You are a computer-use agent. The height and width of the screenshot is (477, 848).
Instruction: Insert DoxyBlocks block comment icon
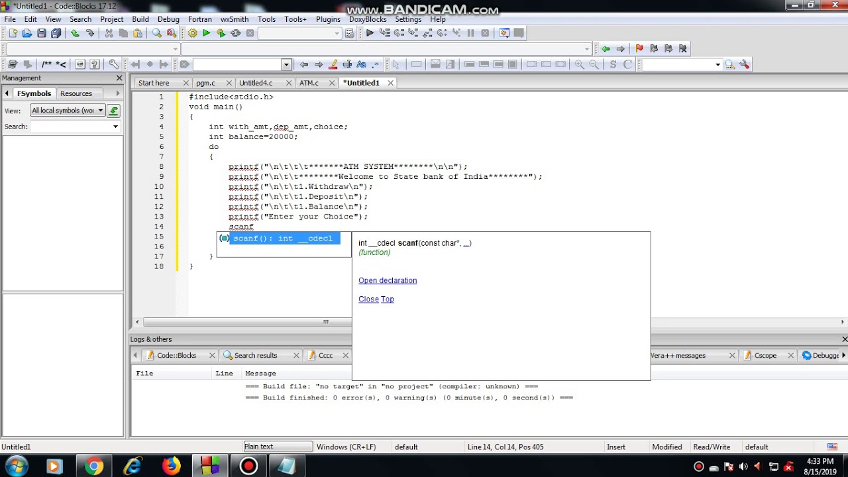pyautogui.click(x=46, y=64)
